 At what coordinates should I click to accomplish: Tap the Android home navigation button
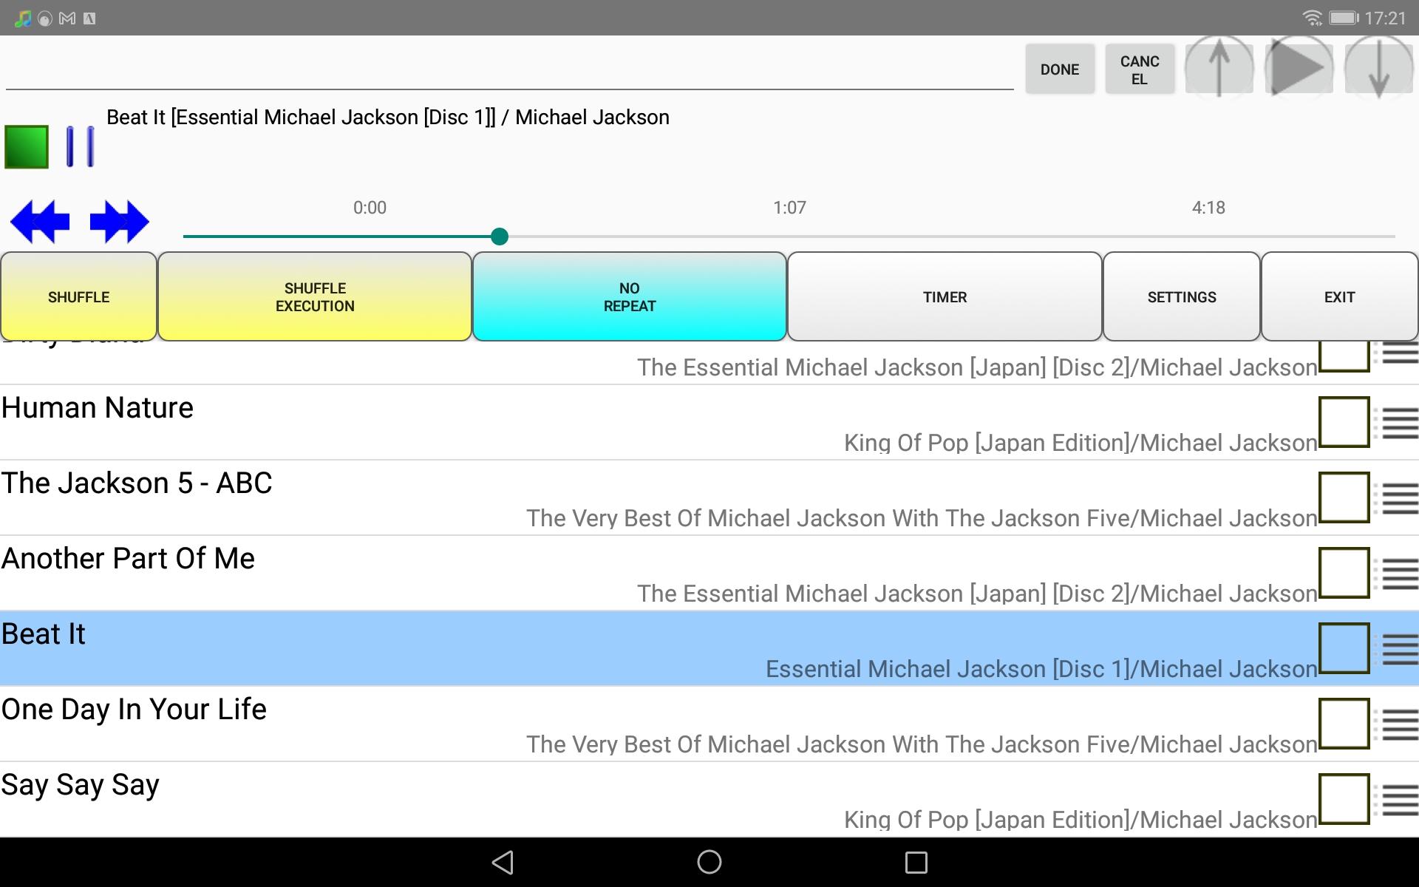coord(709,862)
